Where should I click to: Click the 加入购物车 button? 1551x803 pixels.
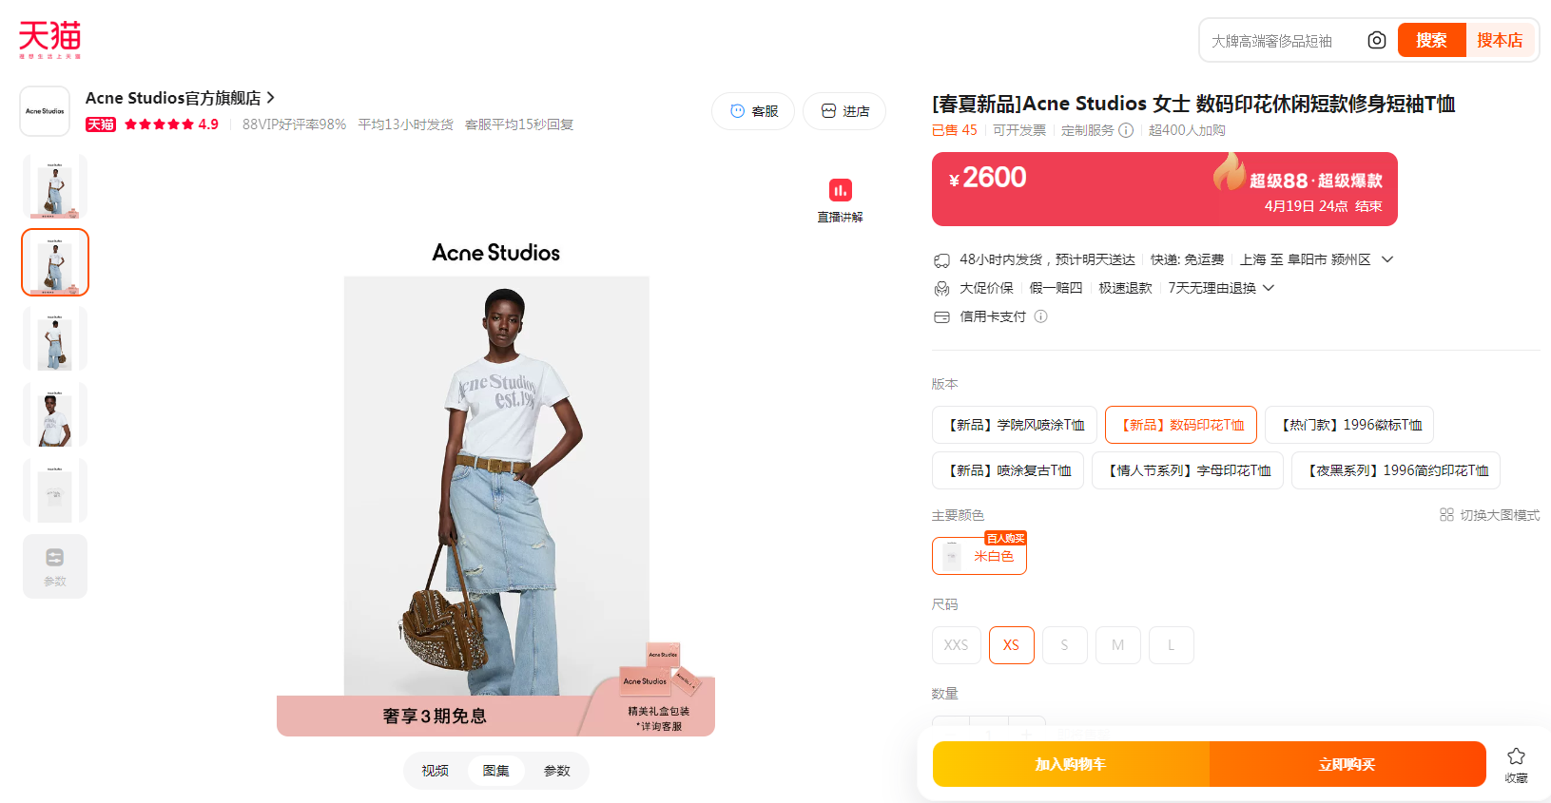[x=1071, y=764]
